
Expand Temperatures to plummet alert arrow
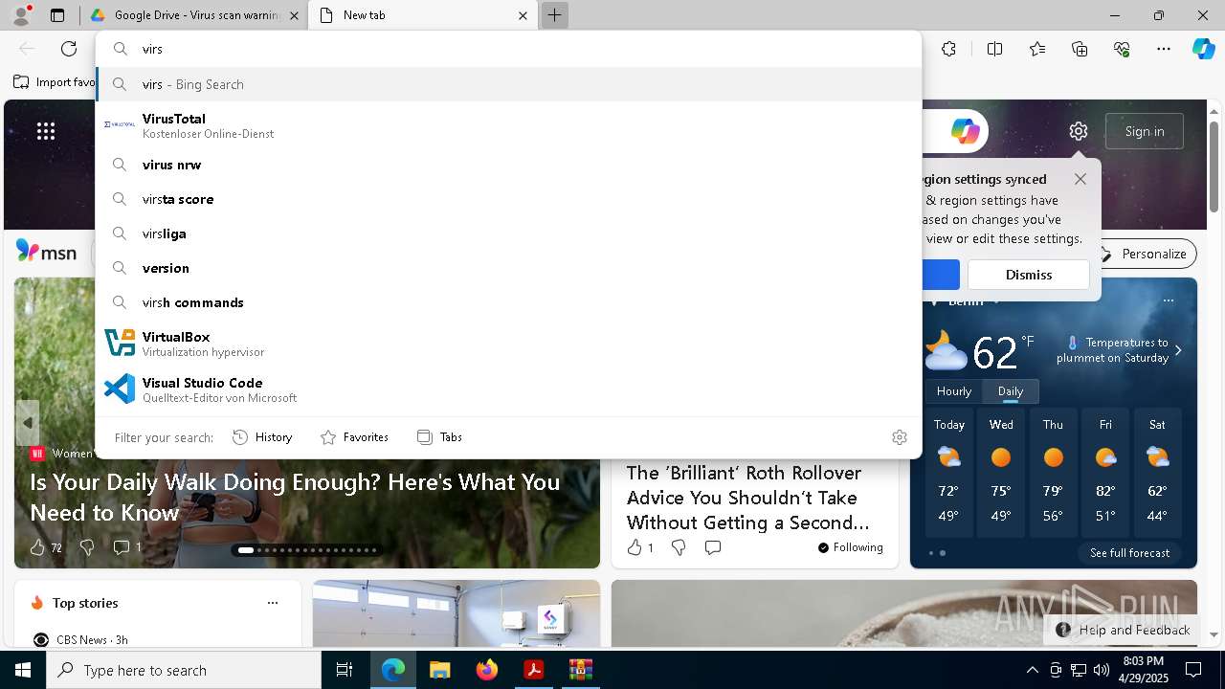[1178, 350]
